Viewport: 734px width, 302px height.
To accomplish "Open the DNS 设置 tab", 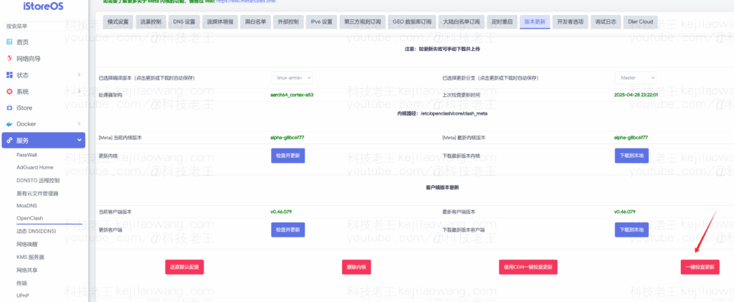I will click(184, 22).
